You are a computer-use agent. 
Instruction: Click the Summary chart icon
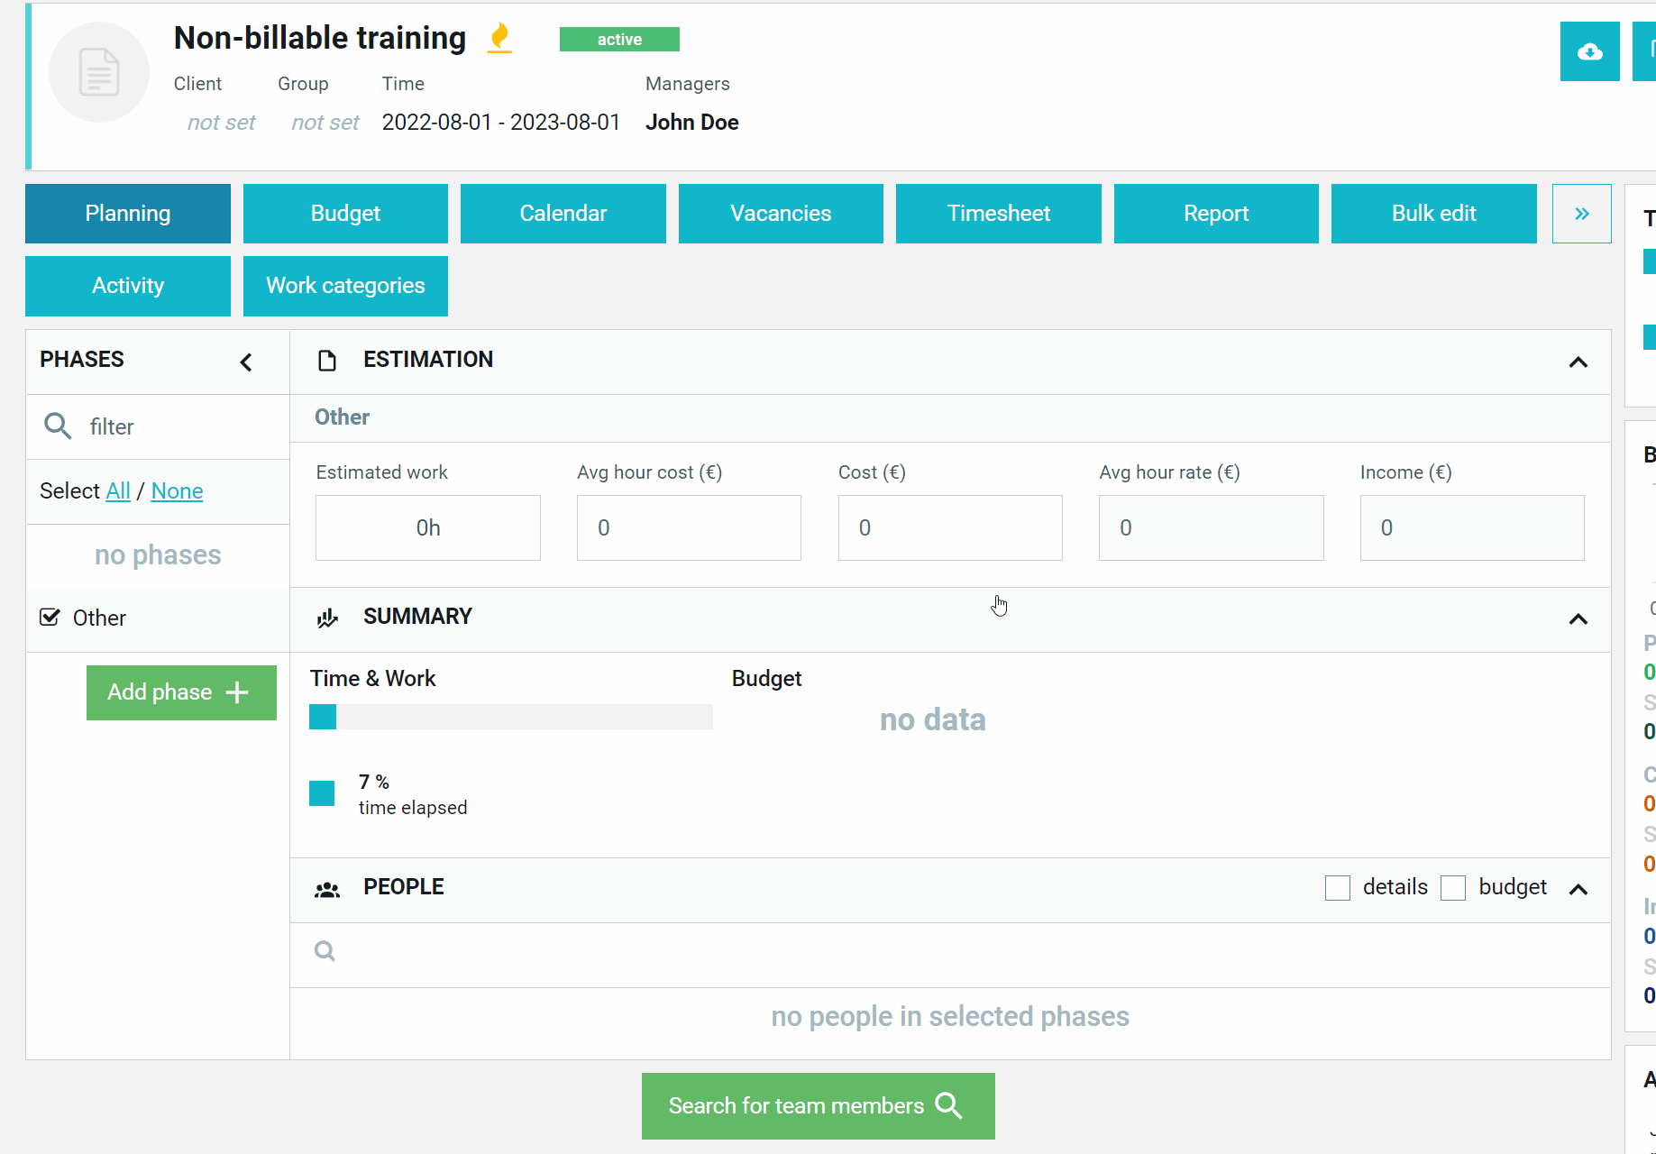click(327, 618)
